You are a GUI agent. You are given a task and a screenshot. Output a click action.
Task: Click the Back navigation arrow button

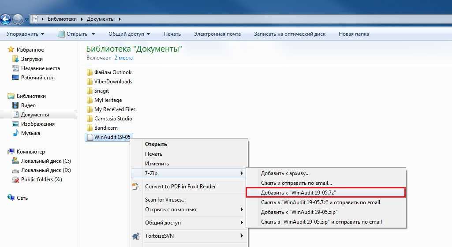click(x=6, y=19)
